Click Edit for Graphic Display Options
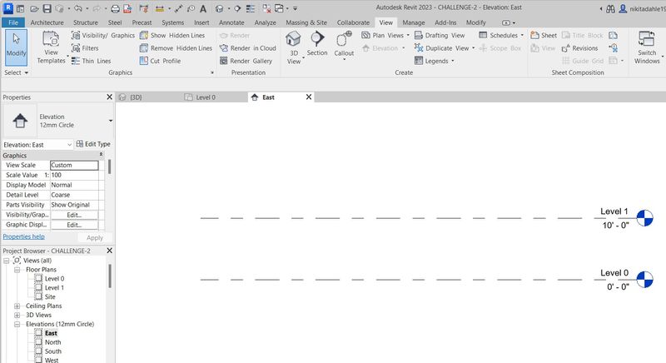 (74, 225)
